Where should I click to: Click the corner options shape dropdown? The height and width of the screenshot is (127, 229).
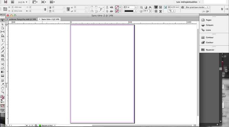[171, 11]
